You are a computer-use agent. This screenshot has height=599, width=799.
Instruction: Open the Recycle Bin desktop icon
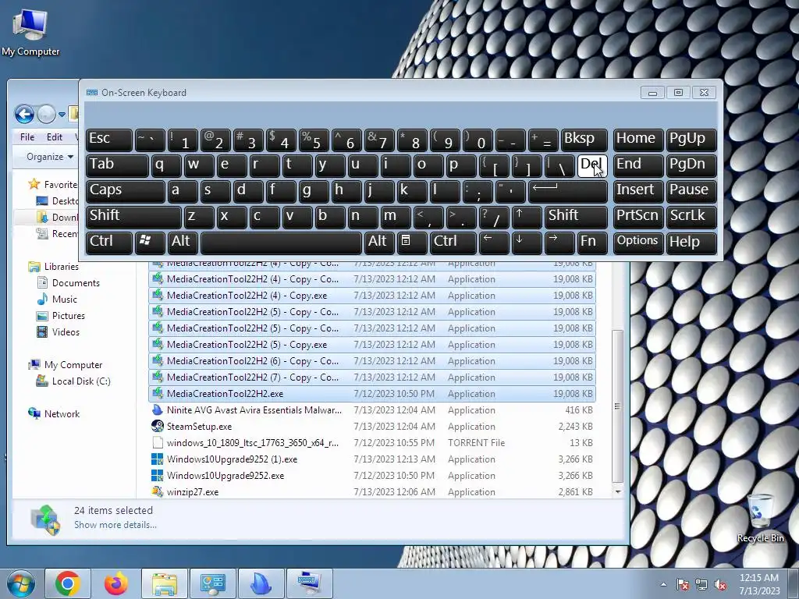coord(760,518)
